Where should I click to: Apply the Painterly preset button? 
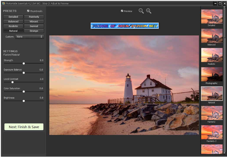pyautogui.click(x=34, y=17)
